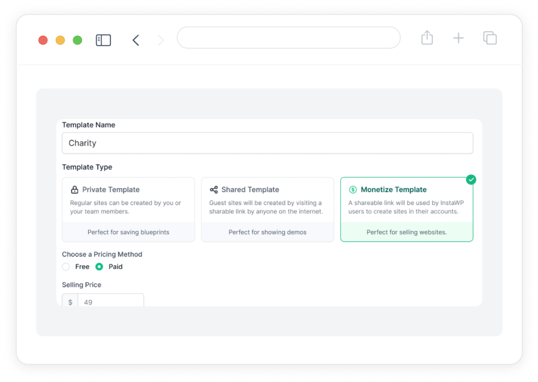
Task: Go forward with the right chevron
Action: pos(161,40)
